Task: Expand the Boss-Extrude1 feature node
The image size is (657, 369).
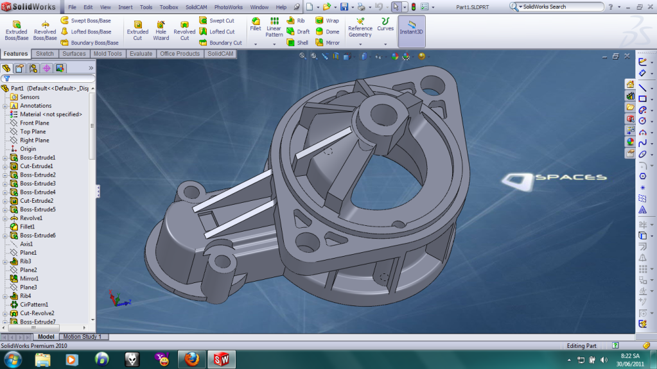Action: [x=5, y=158]
